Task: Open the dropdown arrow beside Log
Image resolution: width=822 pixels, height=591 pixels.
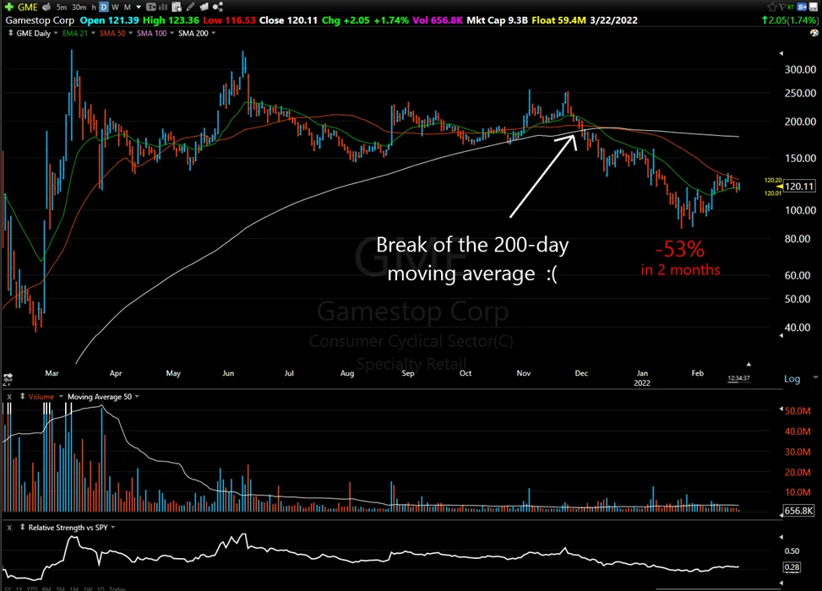Action: click(815, 377)
